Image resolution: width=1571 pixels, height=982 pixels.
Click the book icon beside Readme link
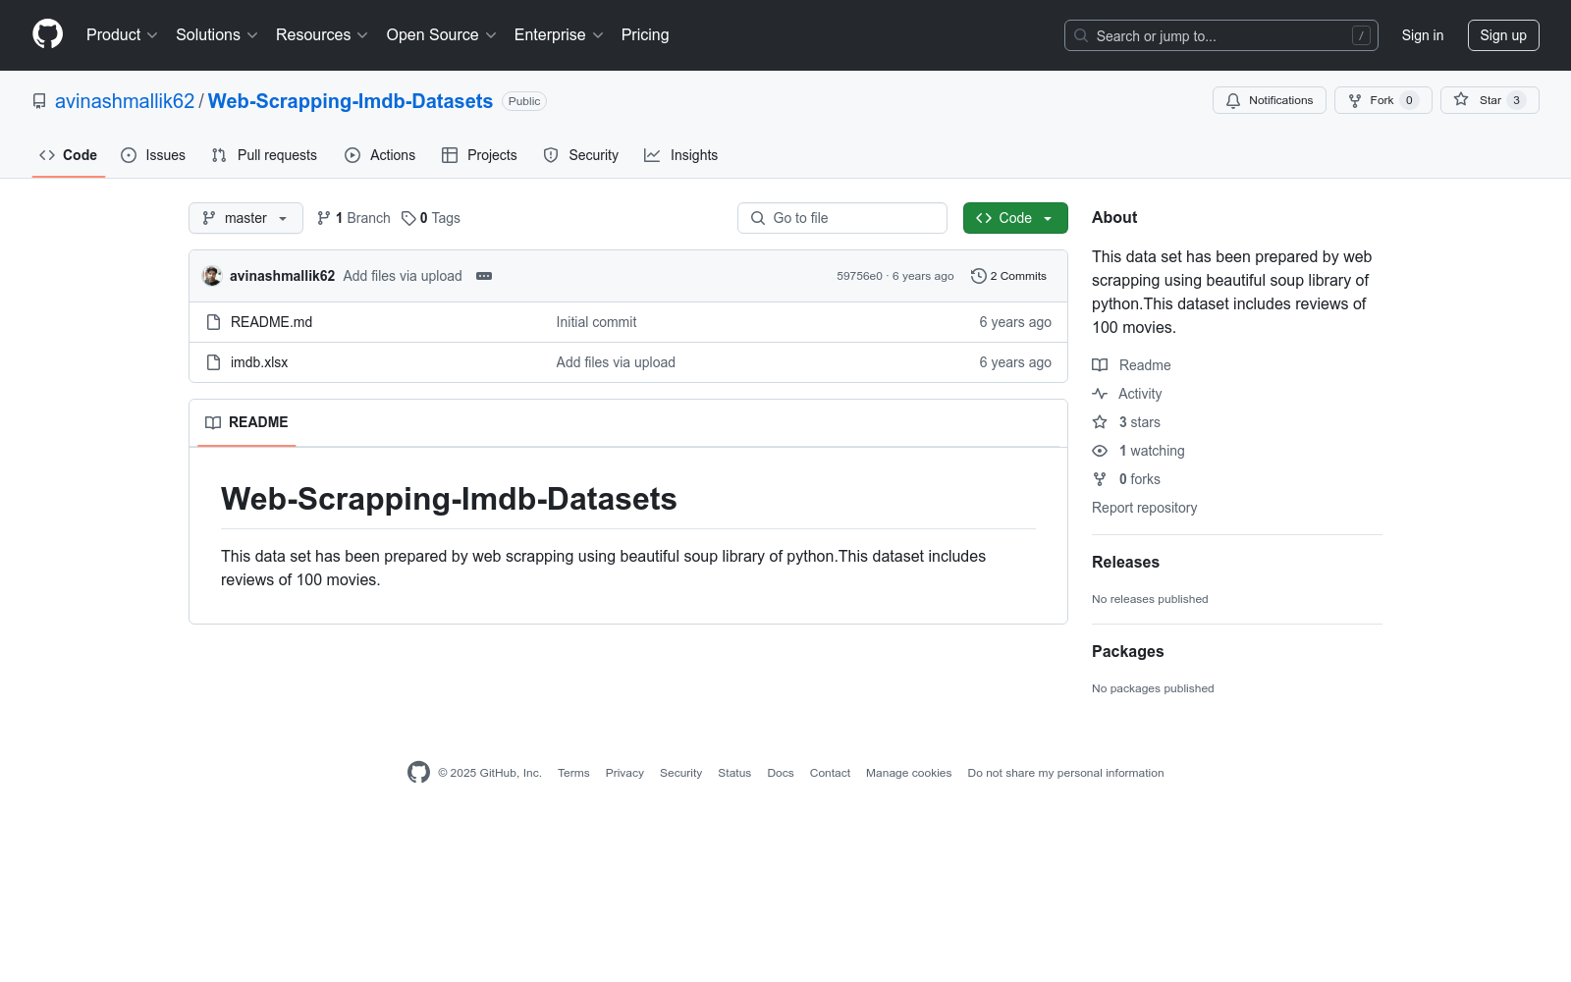point(1100,365)
